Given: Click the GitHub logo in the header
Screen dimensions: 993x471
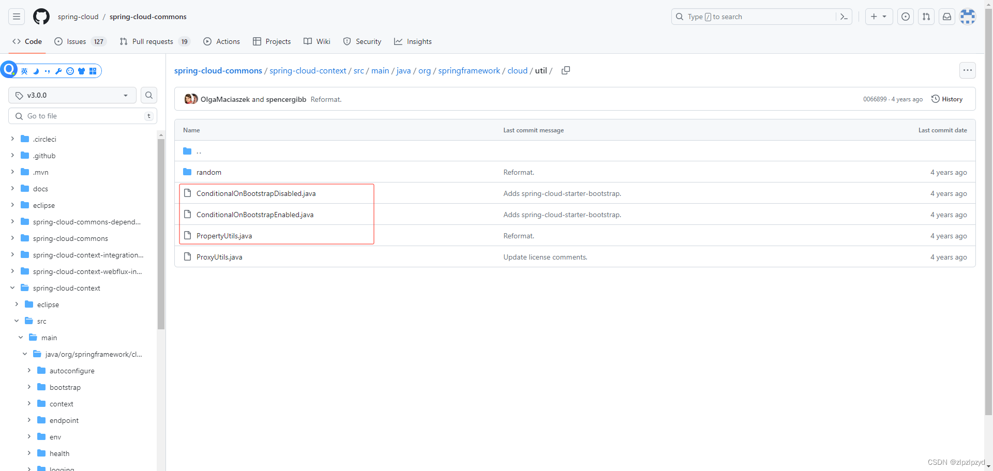Looking at the screenshot, I should (41, 16).
